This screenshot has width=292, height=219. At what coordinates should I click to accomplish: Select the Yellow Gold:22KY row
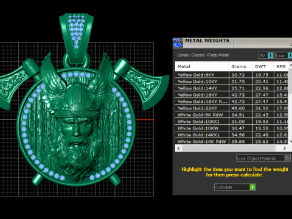(x=232, y=108)
